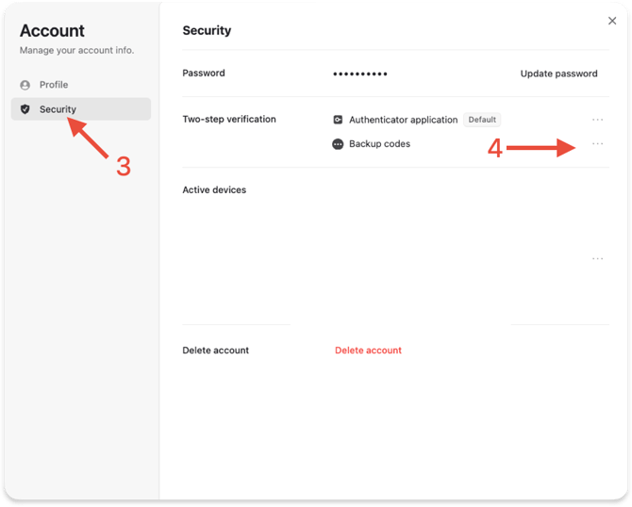632x507 pixels.
Task: Open the Active devices three-dot menu
Action: [597, 258]
